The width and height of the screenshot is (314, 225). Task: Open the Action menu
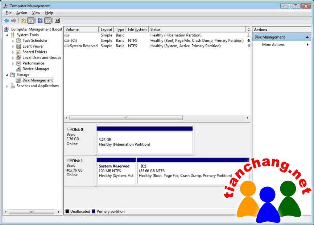[x=22, y=13]
